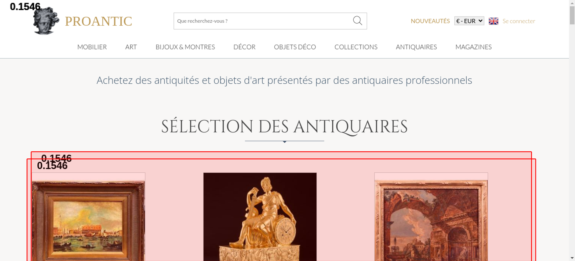Click the PROANTIC brand name text
Viewport: 575px width, 261px height.
(98, 21)
